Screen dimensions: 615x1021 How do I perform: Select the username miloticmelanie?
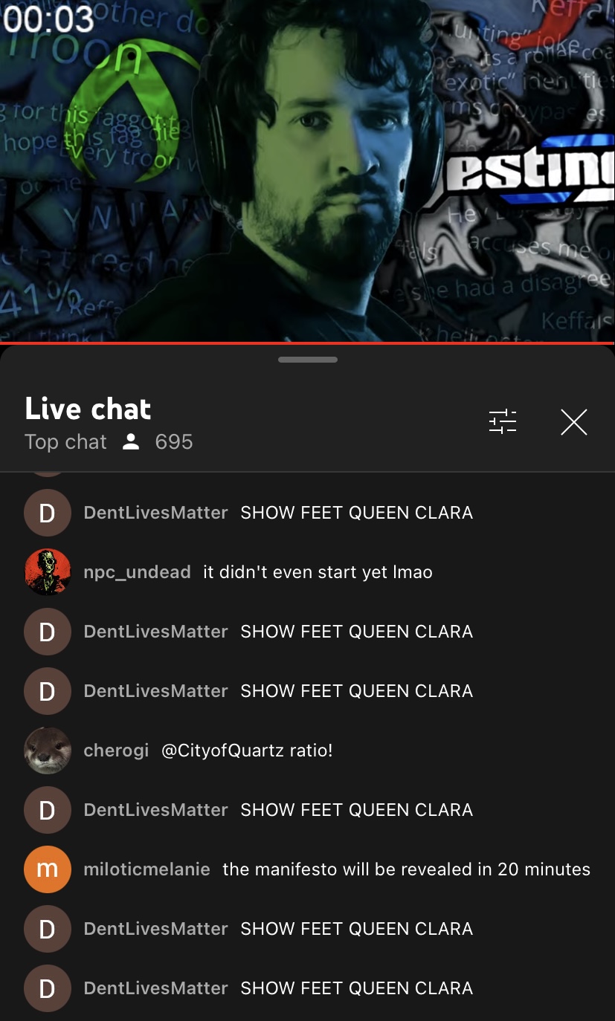pos(147,869)
